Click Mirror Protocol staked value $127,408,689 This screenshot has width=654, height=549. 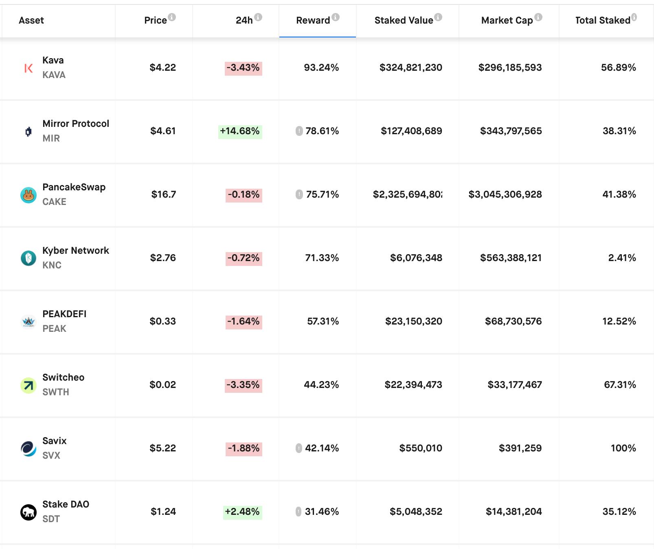411,131
